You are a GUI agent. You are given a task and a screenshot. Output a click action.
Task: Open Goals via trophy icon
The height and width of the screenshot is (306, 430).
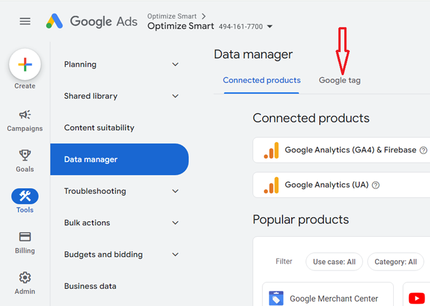point(25,155)
